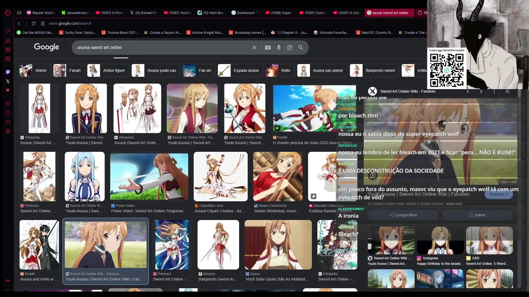This screenshot has width=529, height=297.
Task: Switch to the (1098) Super YouTube tab
Action: (279, 13)
